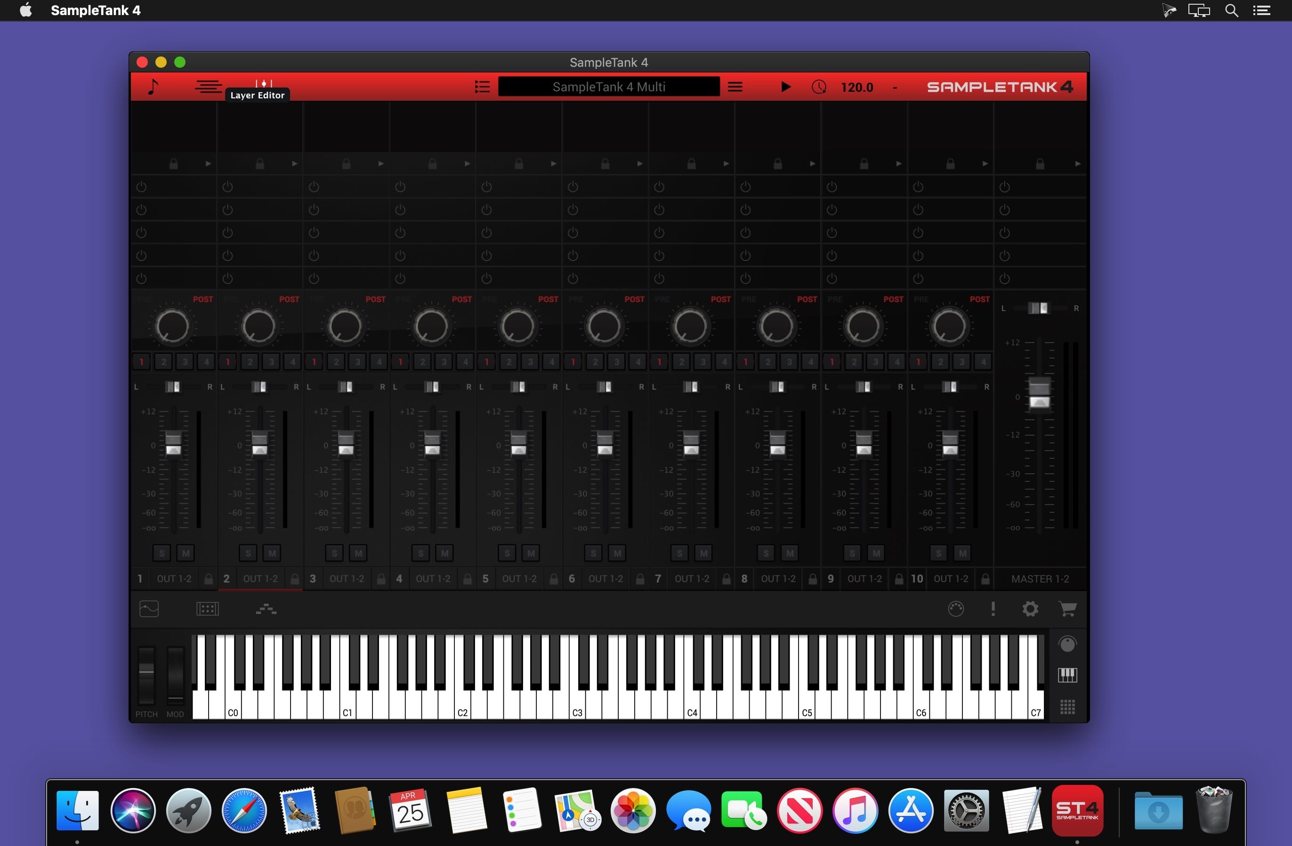Click the SampleTank 4 Multi preset name
This screenshot has width=1292, height=846.
click(609, 87)
